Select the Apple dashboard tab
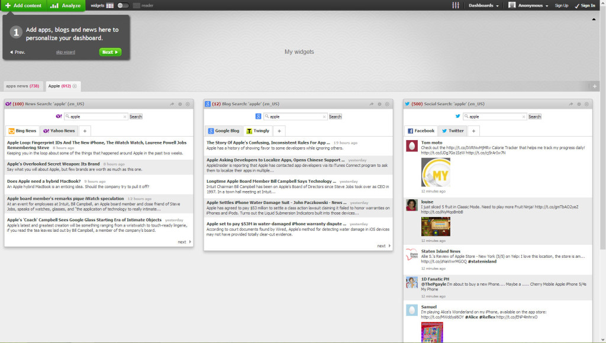This screenshot has width=606, height=343. pyautogui.click(x=60, y=86)
